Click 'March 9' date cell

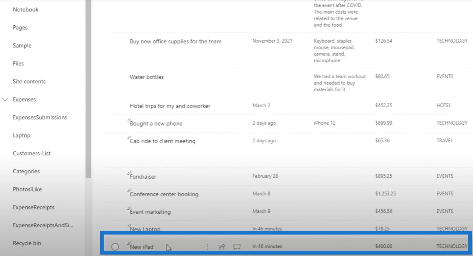(261, 211)
